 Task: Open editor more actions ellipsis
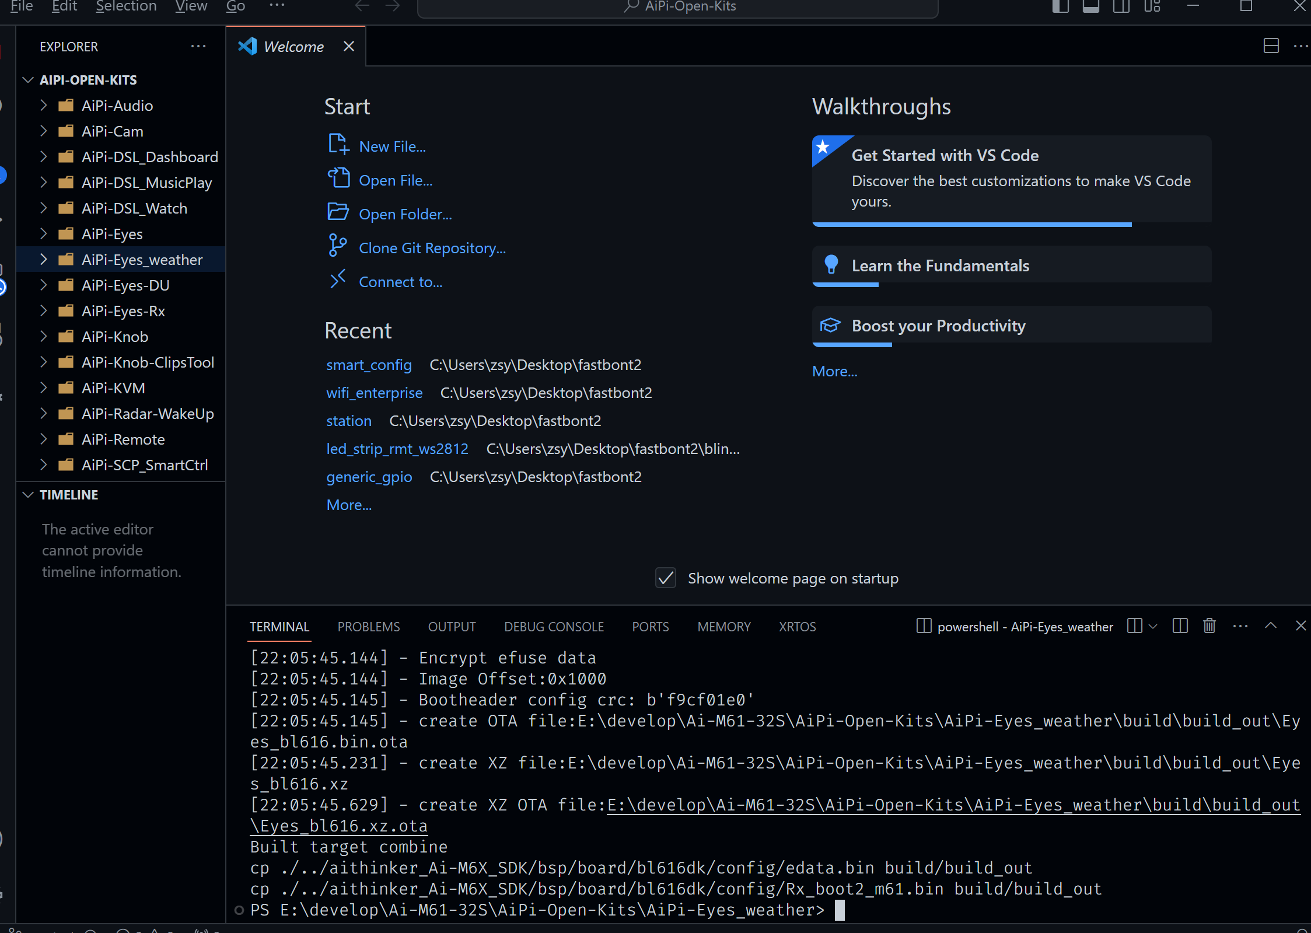[1300, 46]
